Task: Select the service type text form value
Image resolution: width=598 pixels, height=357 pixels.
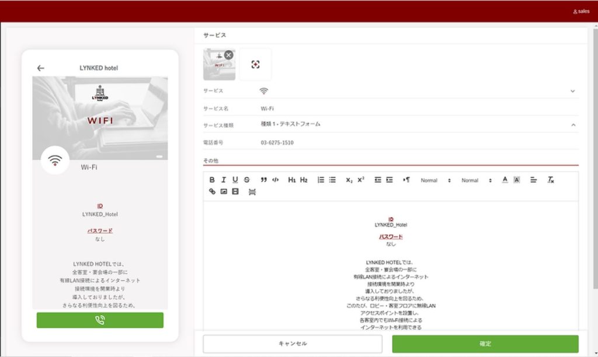Action: pos(291,124)
